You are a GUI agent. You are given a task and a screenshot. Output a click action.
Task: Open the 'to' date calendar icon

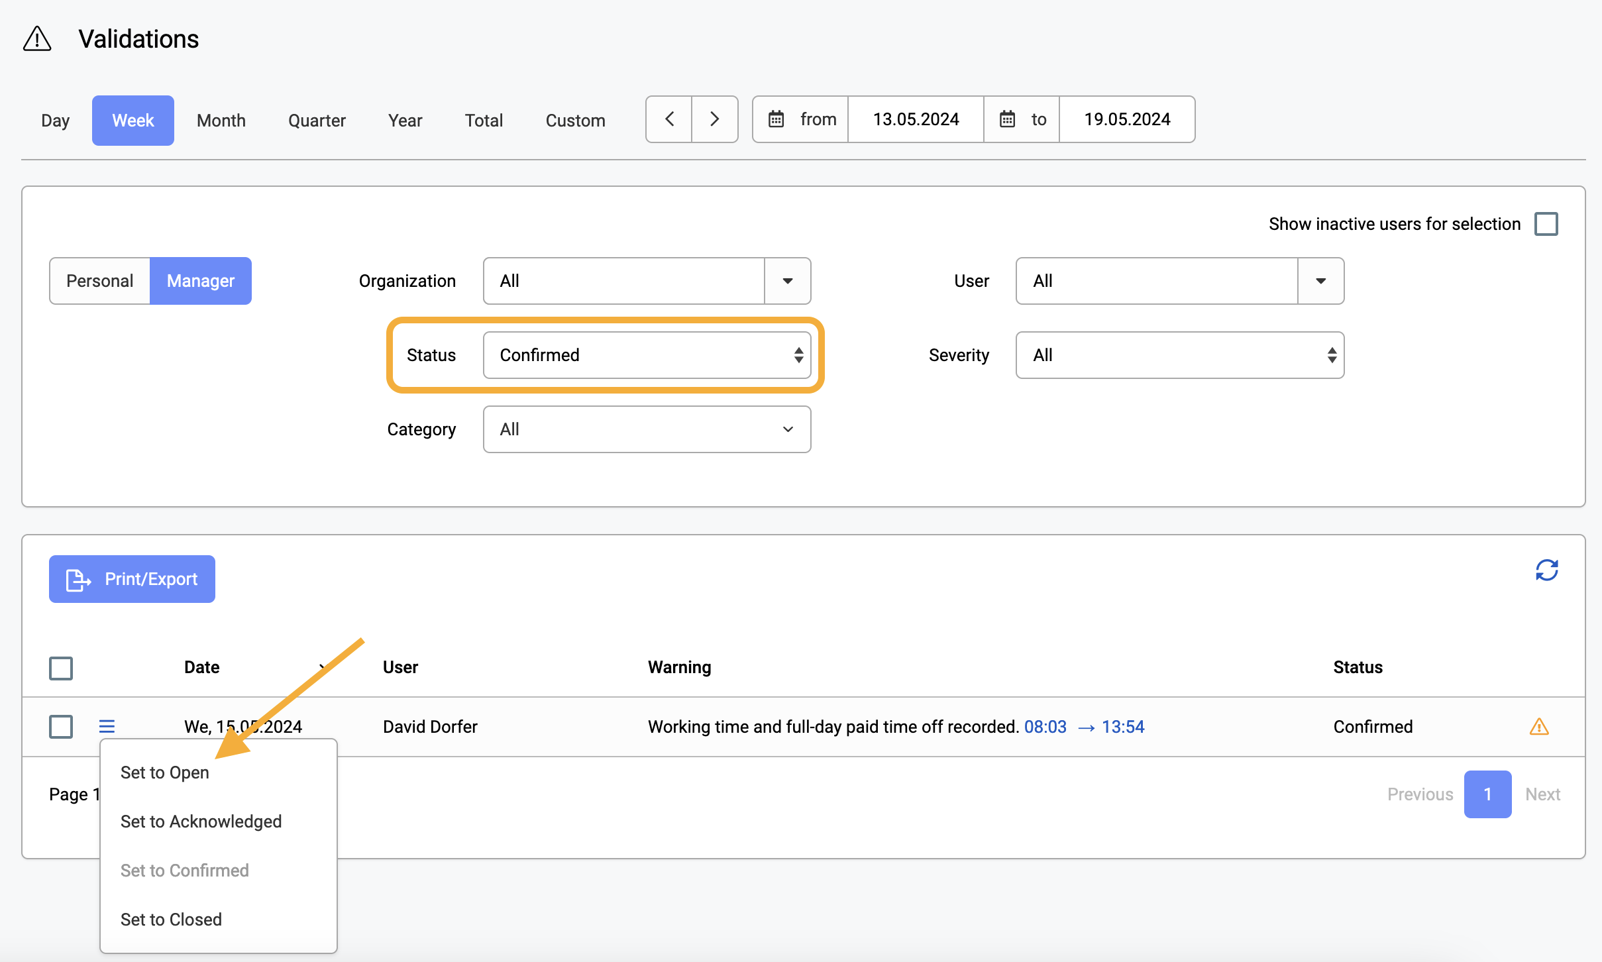1007,119
